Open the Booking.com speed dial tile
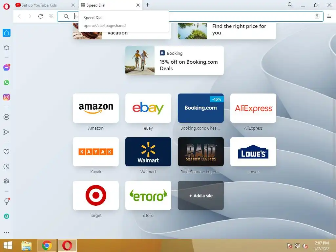Image resolution: width=336 pixels, height=252 pixels. (201, 108)
